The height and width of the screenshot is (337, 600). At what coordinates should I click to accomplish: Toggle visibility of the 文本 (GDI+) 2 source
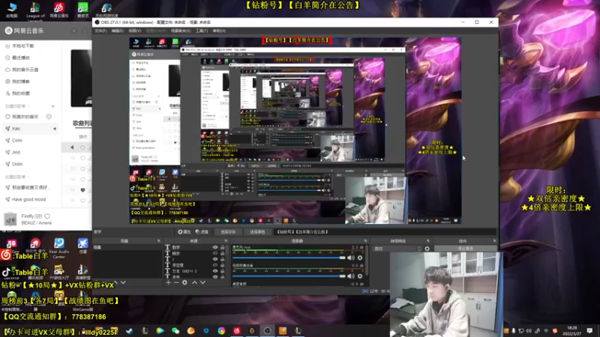215,271
